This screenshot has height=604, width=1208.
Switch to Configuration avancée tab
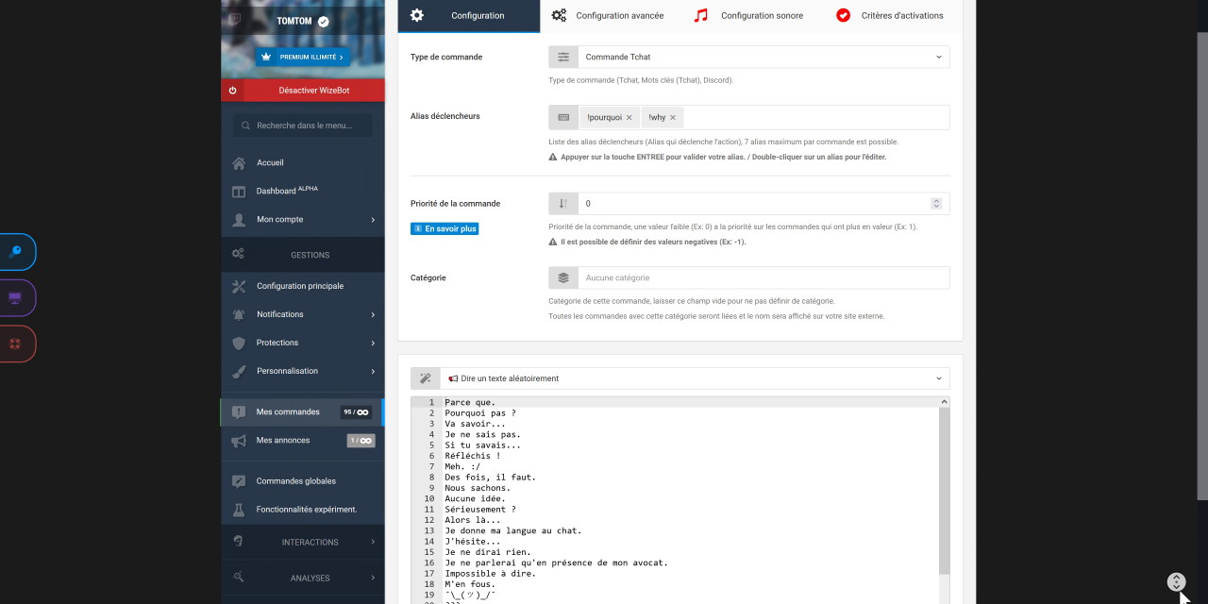[608, 16]
